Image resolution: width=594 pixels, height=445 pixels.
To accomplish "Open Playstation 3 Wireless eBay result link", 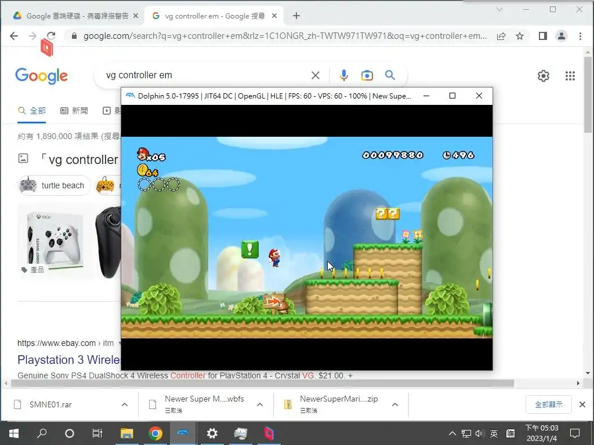I will [x=69, y=359].
